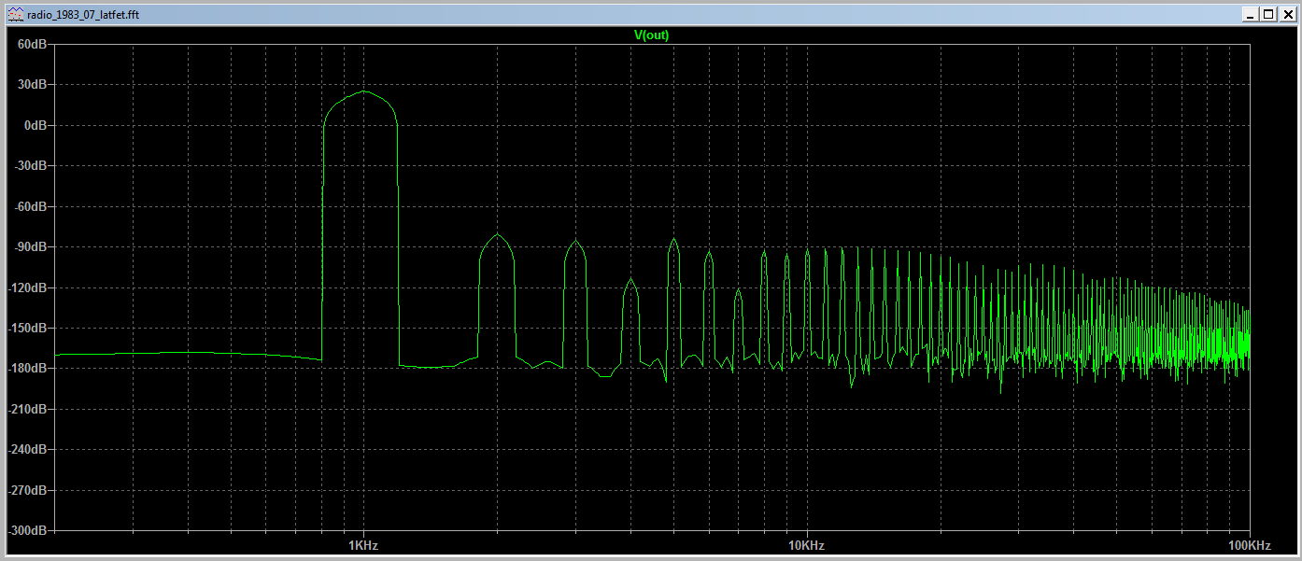This screenshot has height=561, width=1302.
Task: Click the -120dB vertical axis label
Action: [x=27, y=288]
